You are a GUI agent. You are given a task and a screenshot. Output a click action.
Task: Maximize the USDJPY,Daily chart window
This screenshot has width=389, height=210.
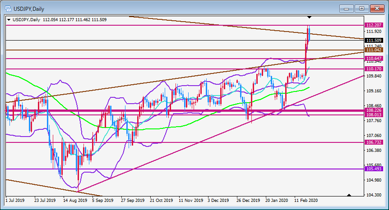click(362, 9)
